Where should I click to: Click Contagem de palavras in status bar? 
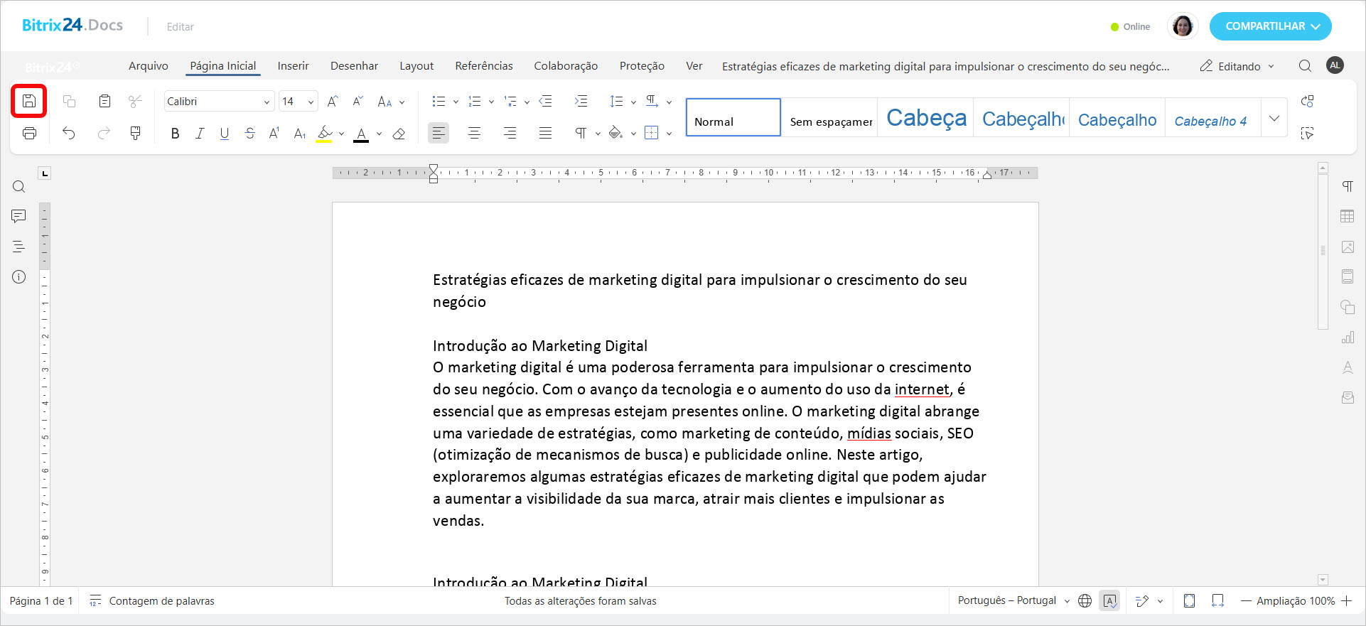click(161, 601)
